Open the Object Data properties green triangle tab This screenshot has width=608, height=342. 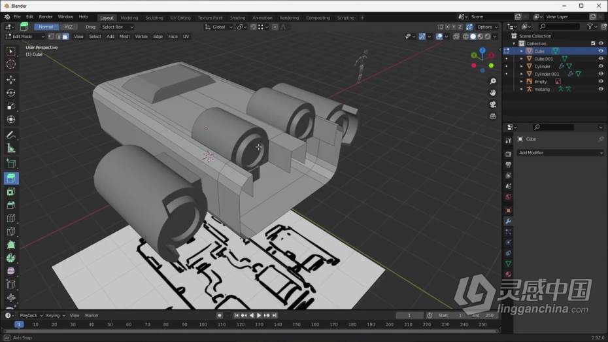click(508, 264)
